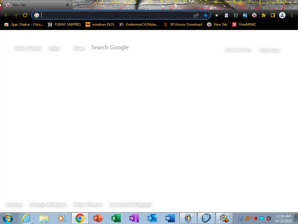Click Change Wallpaper

[49, 204]
